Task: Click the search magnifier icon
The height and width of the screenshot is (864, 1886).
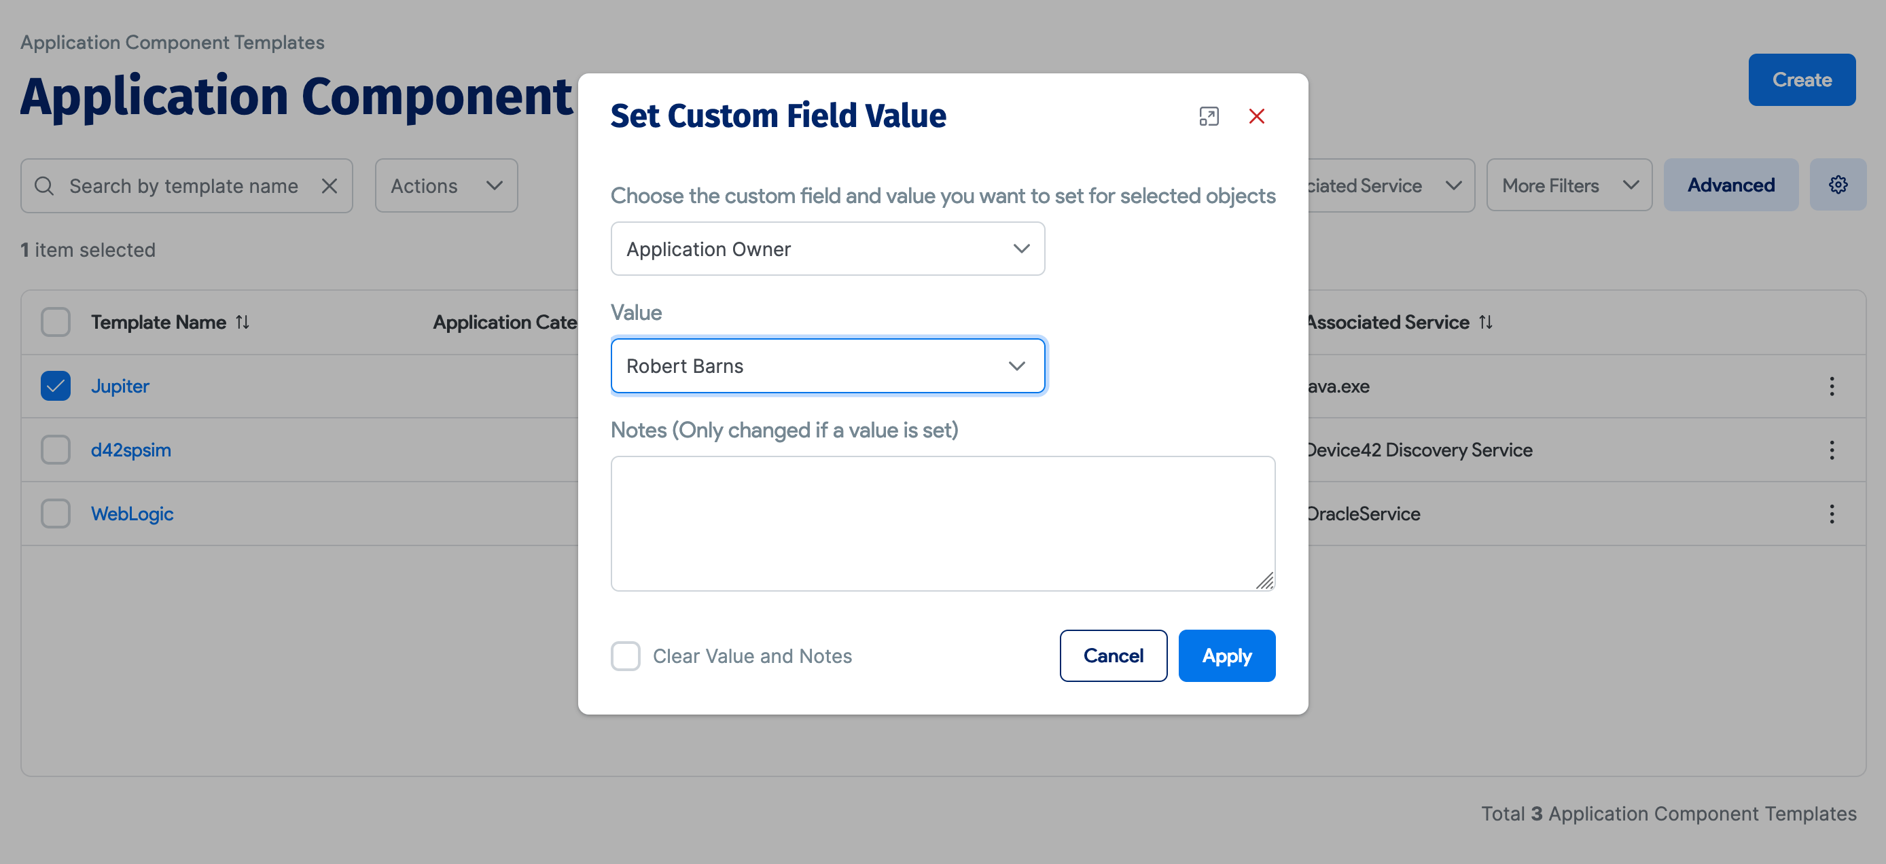Action: point(44,185)
